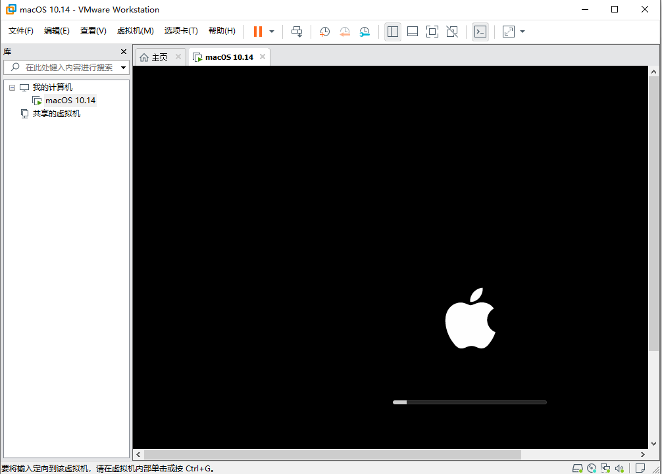The width and height of the screenshot is (662, 474).
Task: Collapse the 我的计算机 tree node
Action: (x=13, y=87)
